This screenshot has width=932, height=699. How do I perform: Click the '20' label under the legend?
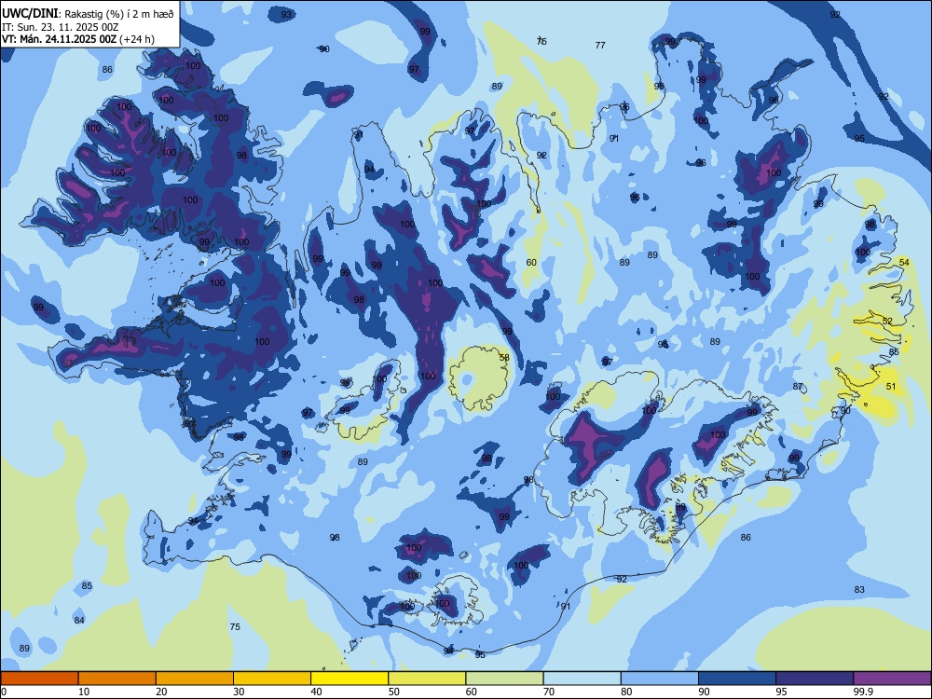coord(161,692)
